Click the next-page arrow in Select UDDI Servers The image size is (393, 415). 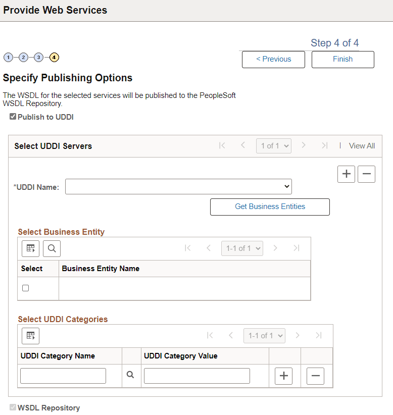[x=304, y=145]
